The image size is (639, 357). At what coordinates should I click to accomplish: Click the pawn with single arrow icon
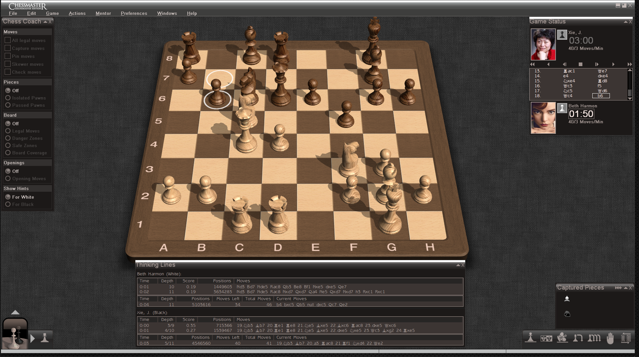pos(578,338)
